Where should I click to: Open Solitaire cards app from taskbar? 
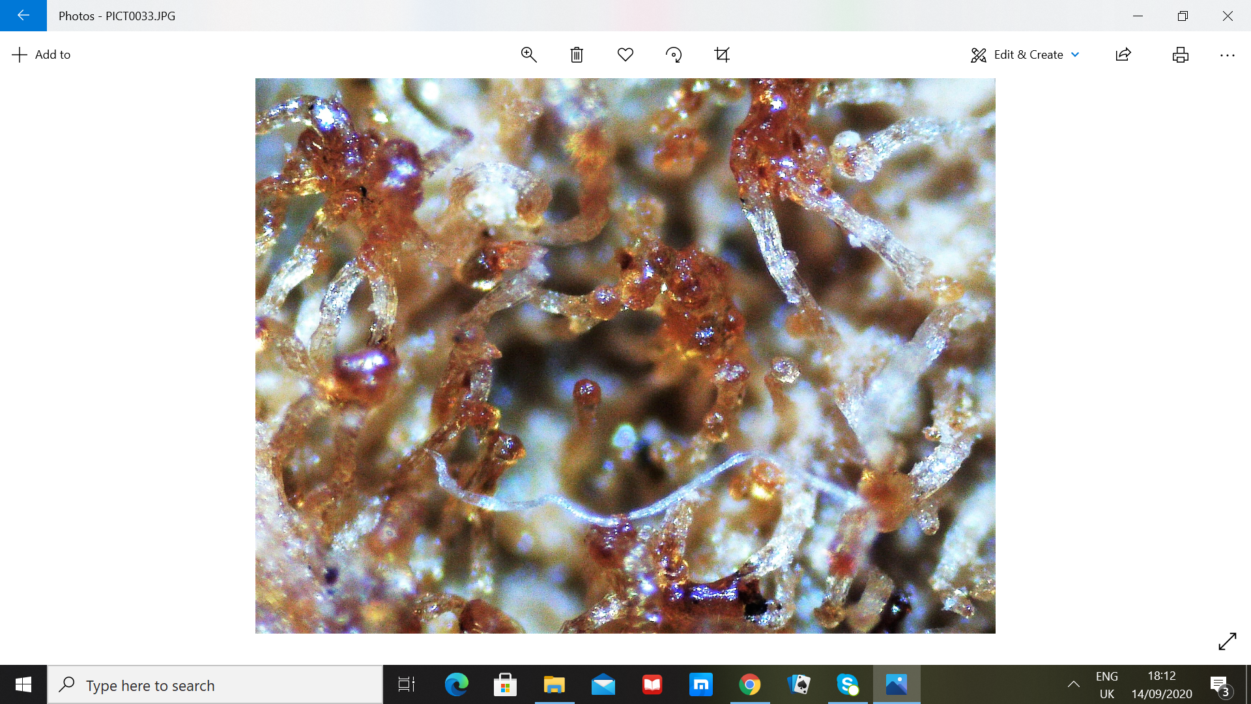[x=799, y=685]
